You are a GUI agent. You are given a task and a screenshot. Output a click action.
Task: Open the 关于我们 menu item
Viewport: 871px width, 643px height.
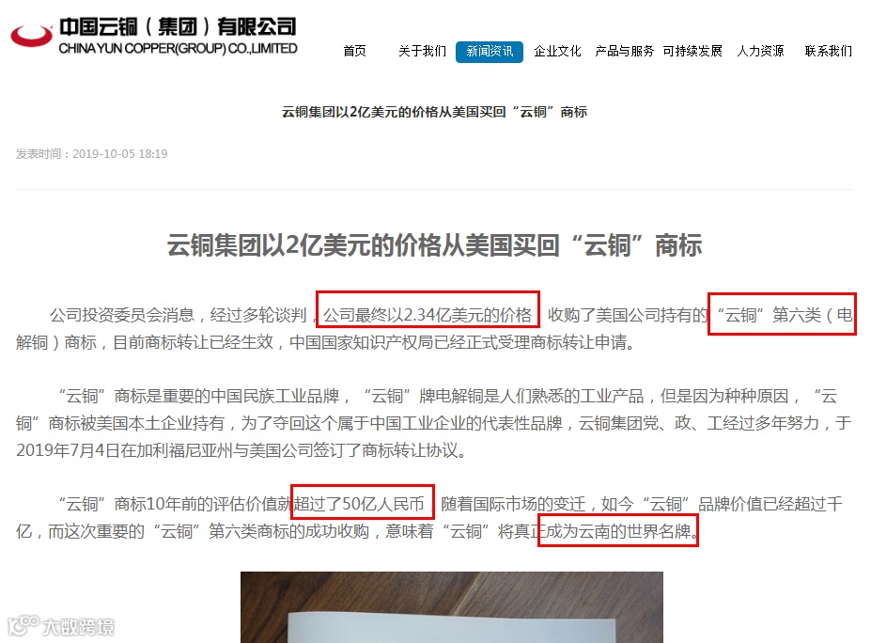click(x=422, y=52)
